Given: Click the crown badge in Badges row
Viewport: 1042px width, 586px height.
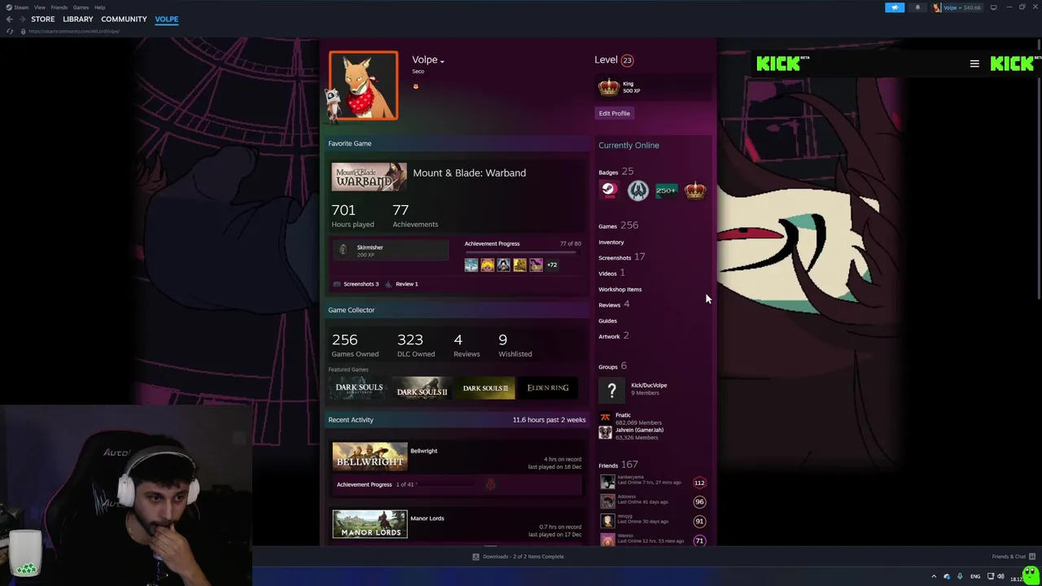Looking at the screenshot, I should [695, 190].
